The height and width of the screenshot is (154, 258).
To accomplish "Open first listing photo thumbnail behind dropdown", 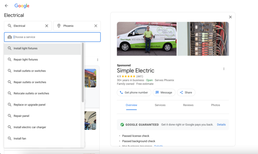I will (x=90, y=78).
